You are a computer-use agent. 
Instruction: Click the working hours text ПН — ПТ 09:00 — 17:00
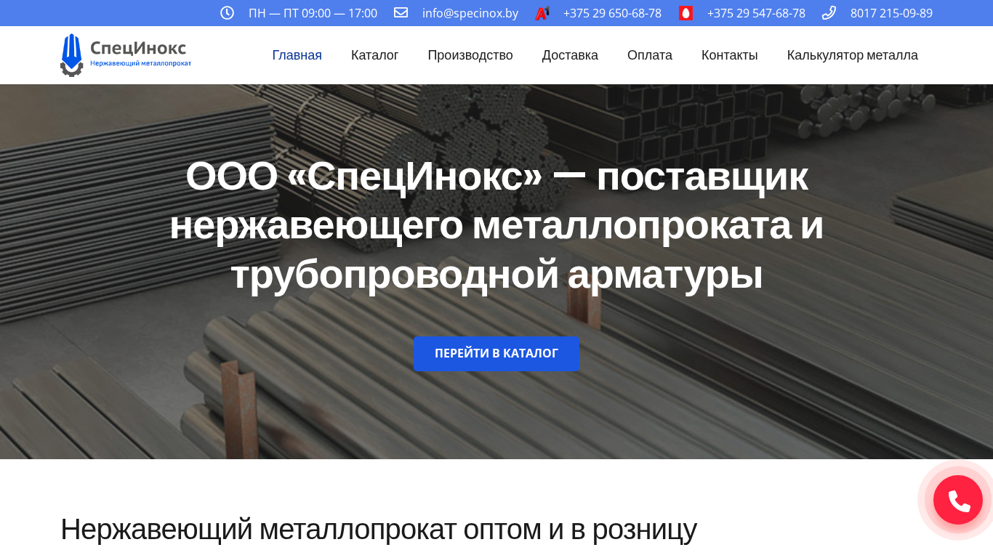coord(313,13)
